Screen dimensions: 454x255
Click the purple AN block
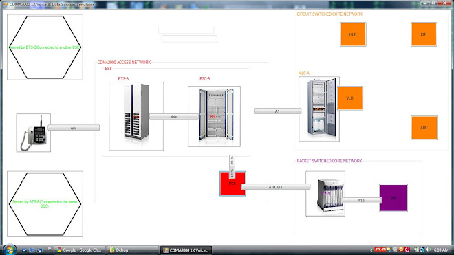click(x=393, y=198)
